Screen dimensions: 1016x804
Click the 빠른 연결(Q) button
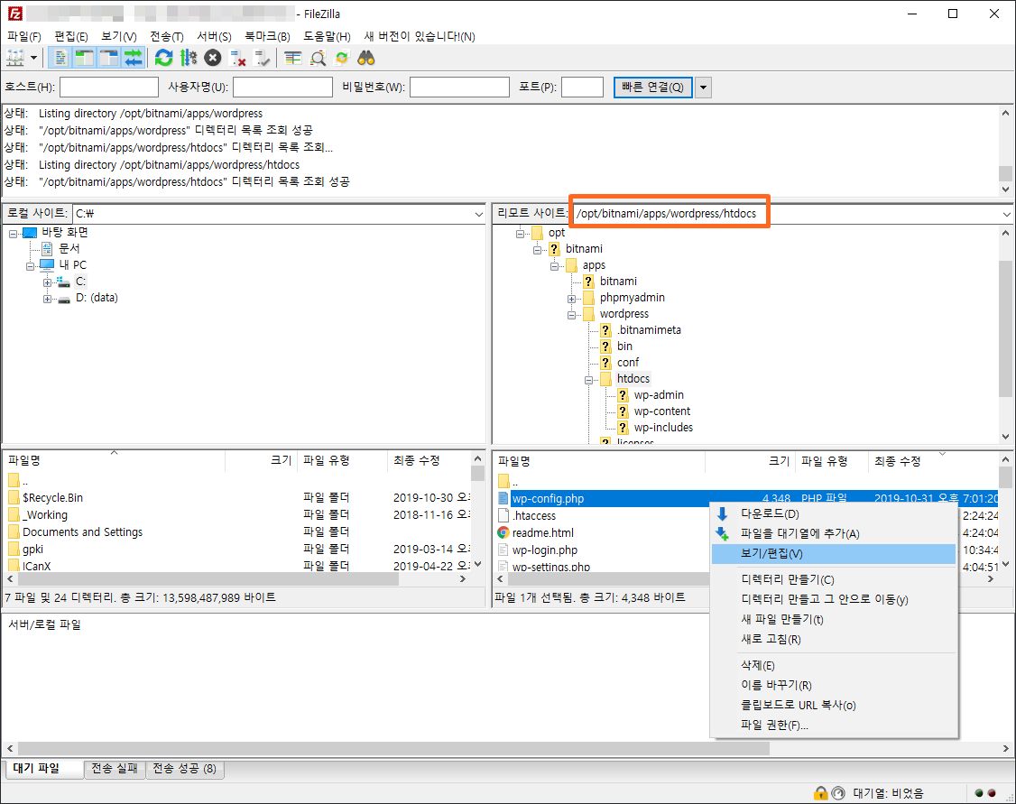point(652,87)
